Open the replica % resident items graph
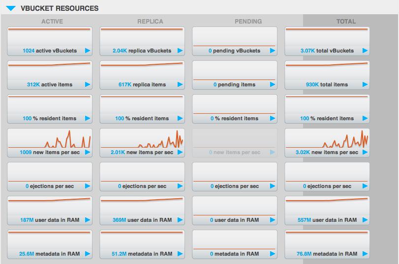 pos(142,103)
